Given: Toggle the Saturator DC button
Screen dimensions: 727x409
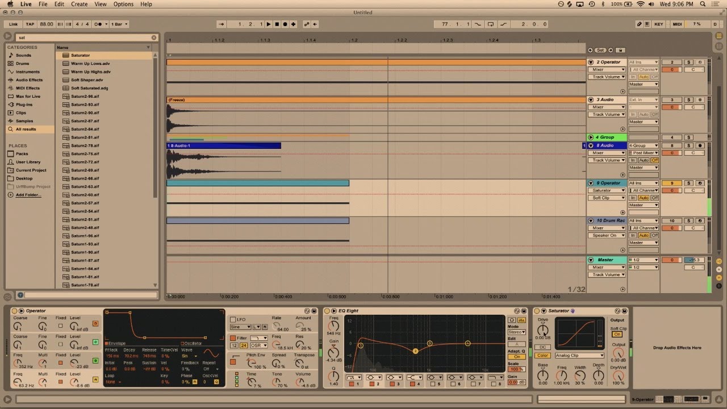Looking at the screenshot, I should tap(542, 347).
